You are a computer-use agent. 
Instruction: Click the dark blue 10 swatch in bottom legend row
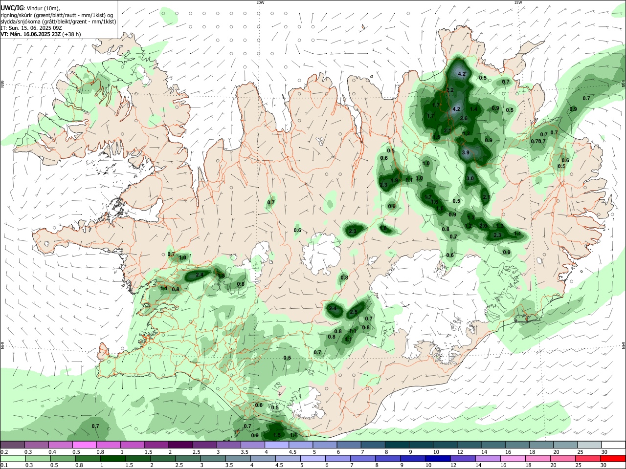point(437,458)
